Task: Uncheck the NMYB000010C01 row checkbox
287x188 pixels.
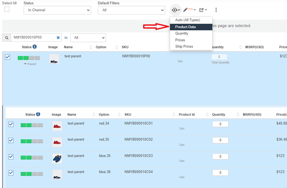Action: [x=11, y=124]
